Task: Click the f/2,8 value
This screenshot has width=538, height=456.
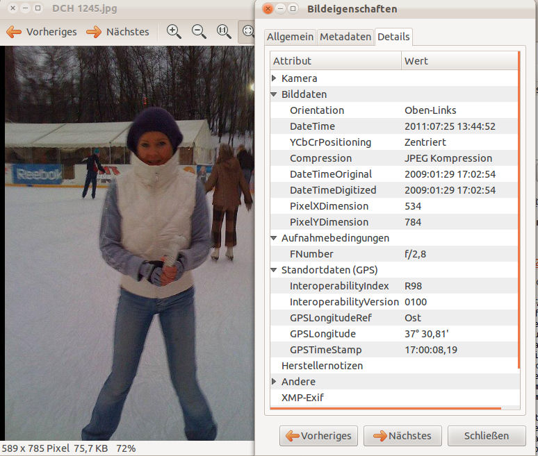Action: coord(415,254)
